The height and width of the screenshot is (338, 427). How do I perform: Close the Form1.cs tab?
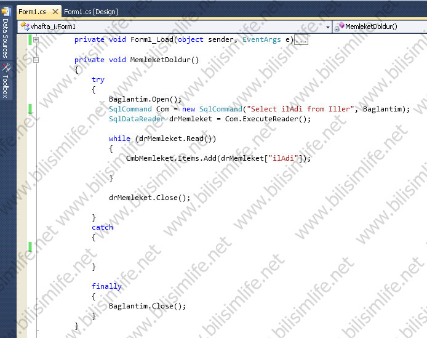pos(55,12)
